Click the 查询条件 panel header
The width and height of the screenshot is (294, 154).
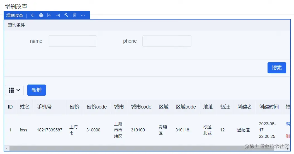tap(147, 25)
